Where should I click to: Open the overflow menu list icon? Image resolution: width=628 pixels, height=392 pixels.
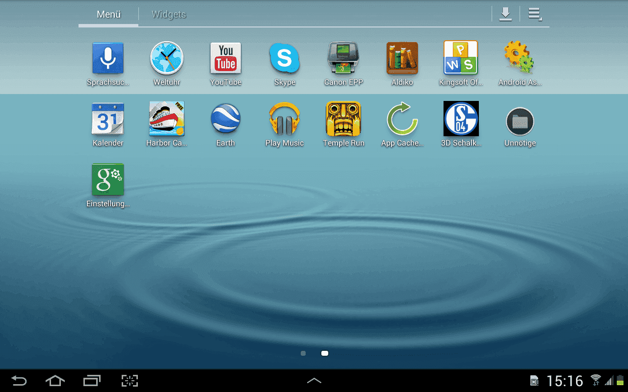pyautogui.click(x=535, y=14)
